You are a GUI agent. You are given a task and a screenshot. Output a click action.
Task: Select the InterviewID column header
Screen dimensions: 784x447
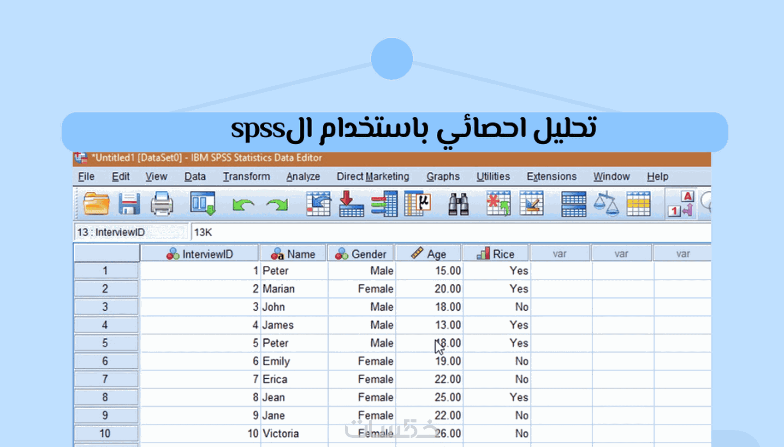[199, 254]
